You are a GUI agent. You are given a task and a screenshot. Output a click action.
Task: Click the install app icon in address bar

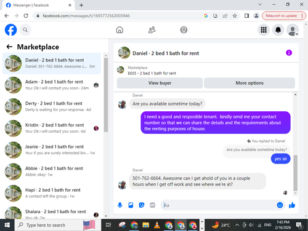(x=216, y=16)
